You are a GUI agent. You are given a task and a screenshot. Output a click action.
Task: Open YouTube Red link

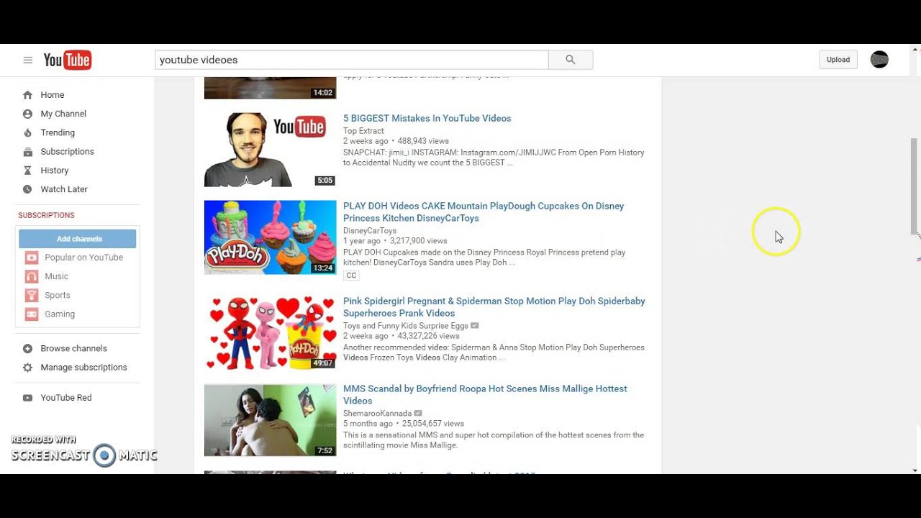coord(66,398)
